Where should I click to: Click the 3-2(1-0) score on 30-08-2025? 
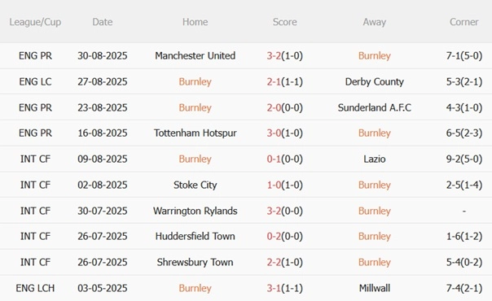(x=284, y=56)
